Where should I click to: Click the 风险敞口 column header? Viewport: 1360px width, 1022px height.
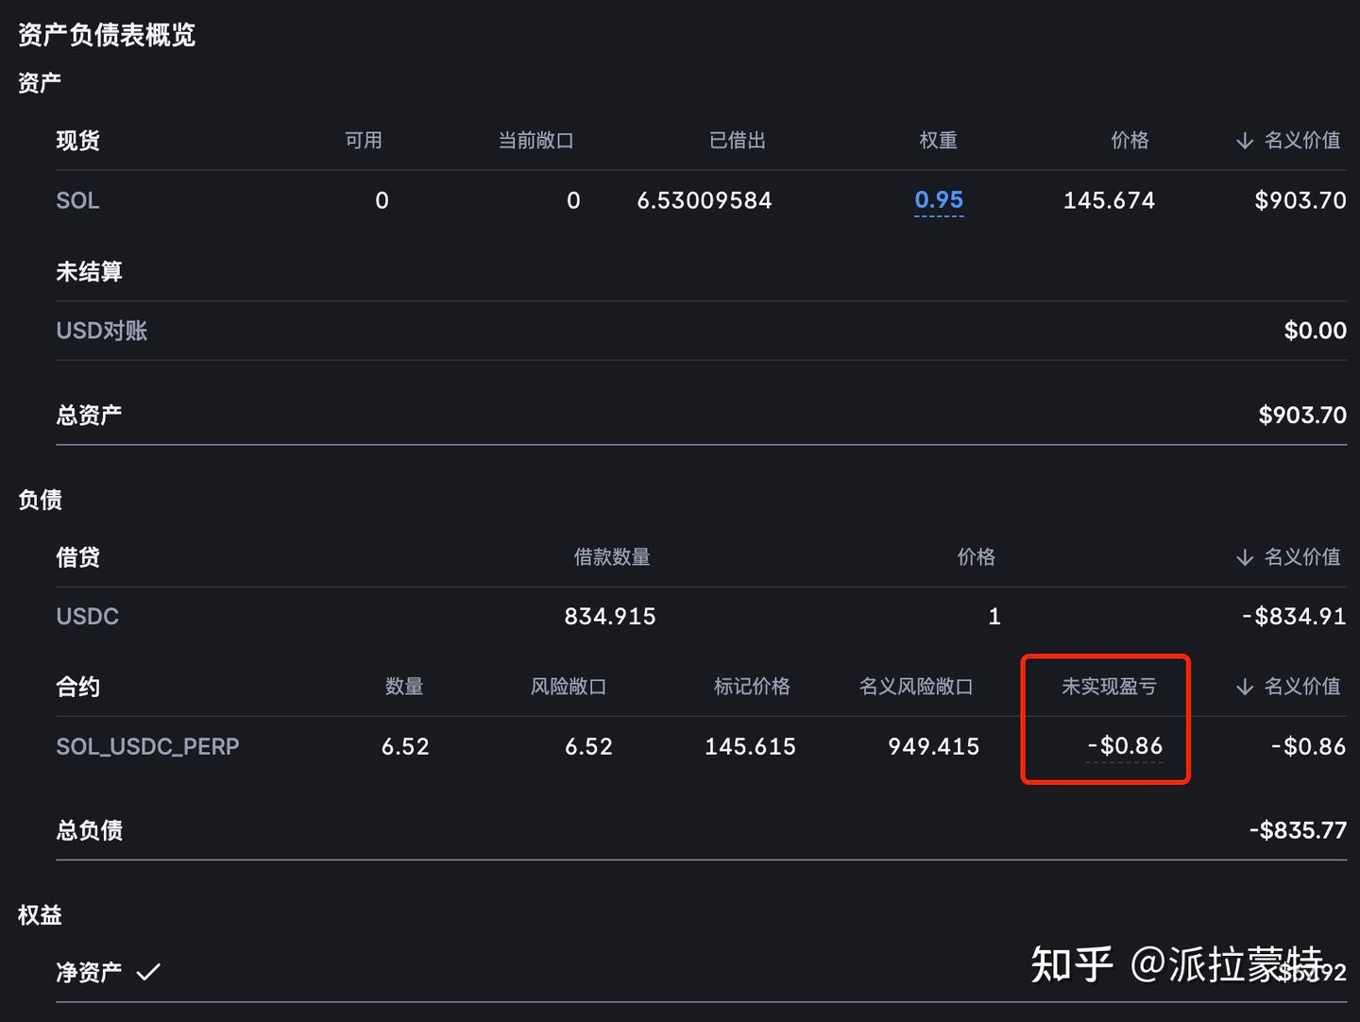click(569, 687)
